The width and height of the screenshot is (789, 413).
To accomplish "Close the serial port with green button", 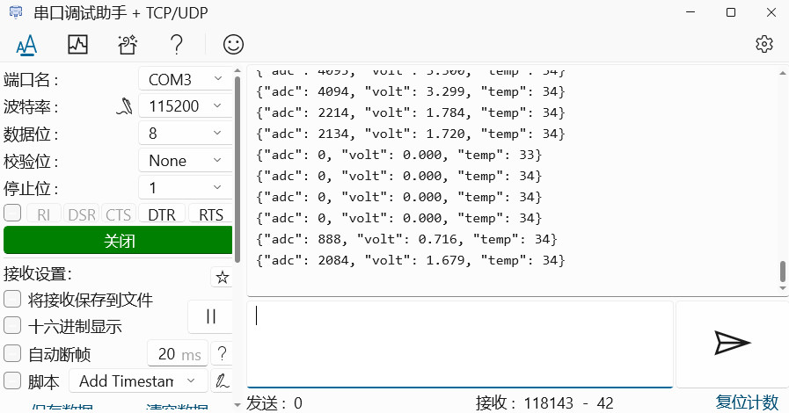I will coord(118,241).
